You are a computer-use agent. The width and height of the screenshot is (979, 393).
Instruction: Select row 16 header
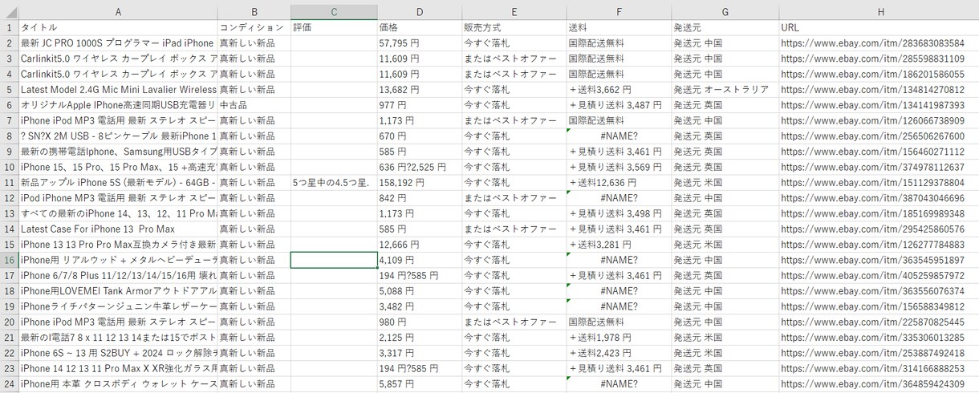pos(9,260)
